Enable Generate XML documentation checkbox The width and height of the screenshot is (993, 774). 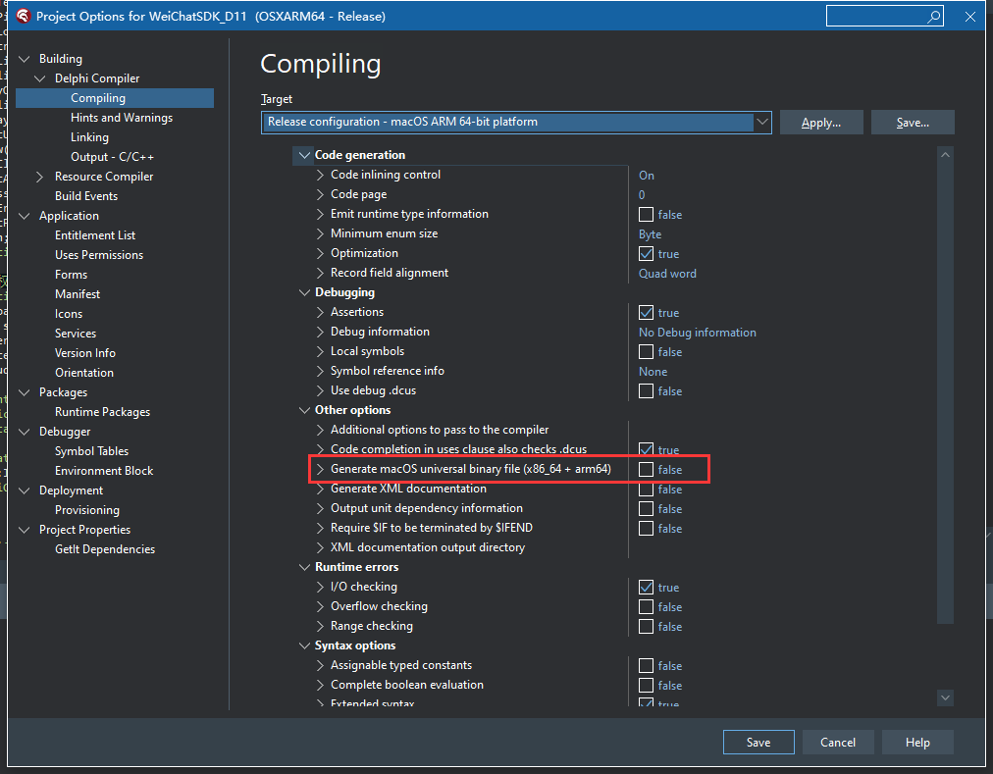coord(646,489)
